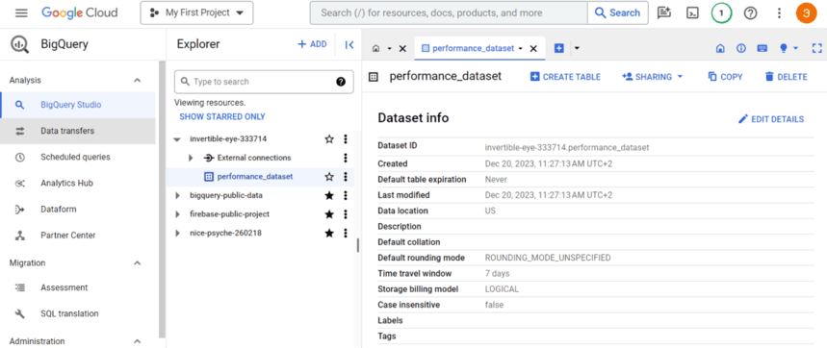Expand nice-psyche-260218 project

pos(178,233)
